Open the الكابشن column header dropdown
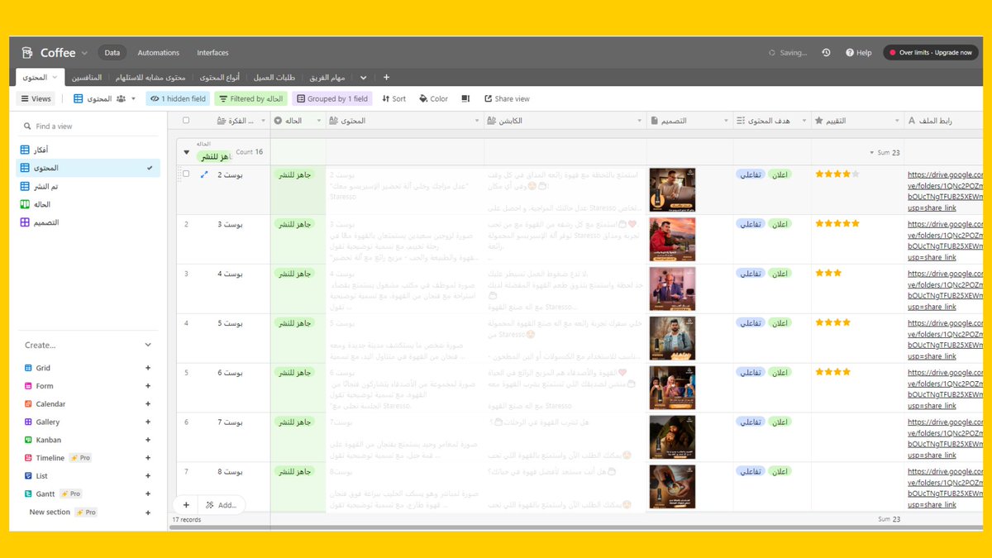The image size is (992, 558). point(641,121)
